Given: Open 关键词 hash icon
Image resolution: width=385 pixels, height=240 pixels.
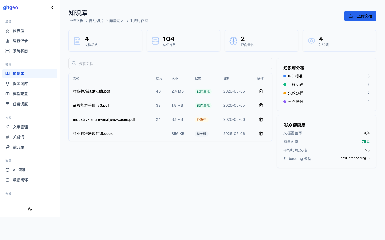Looking at the screenshot, I should click(7, 137).
